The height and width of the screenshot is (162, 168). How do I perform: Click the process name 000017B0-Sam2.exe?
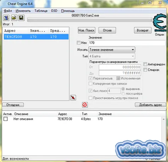point(85,16)
